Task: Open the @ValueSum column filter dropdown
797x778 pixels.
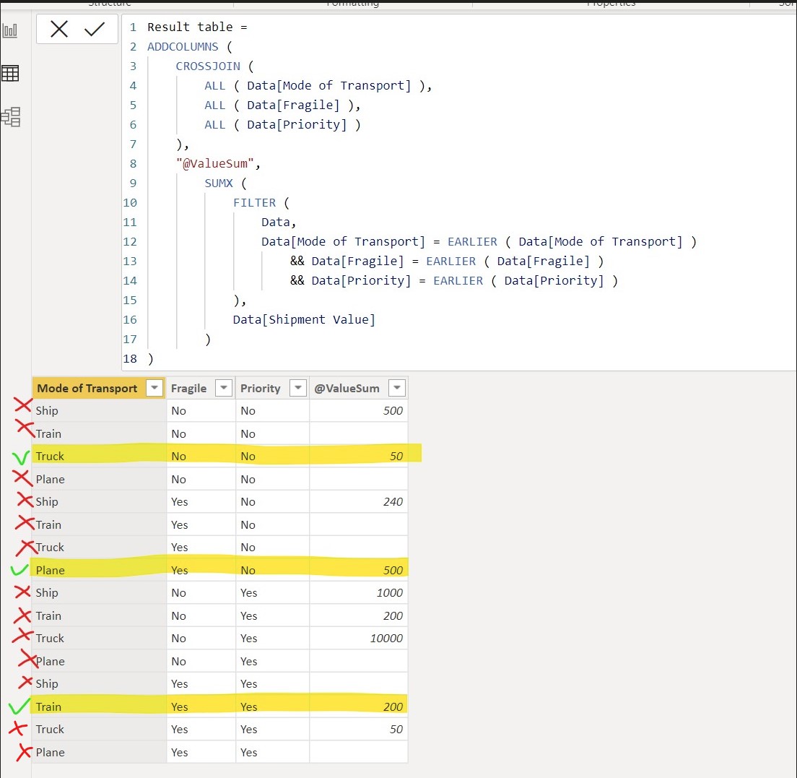Action: click(x=397, y=388)
